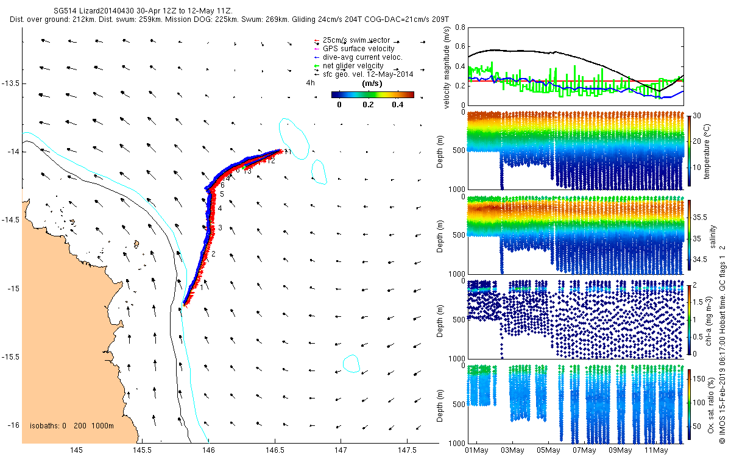Click the 'GPS surface velocity' legend entry
The width and height of the screenshot is (731, 457).
pyautogui.click(x=358, y=48)
